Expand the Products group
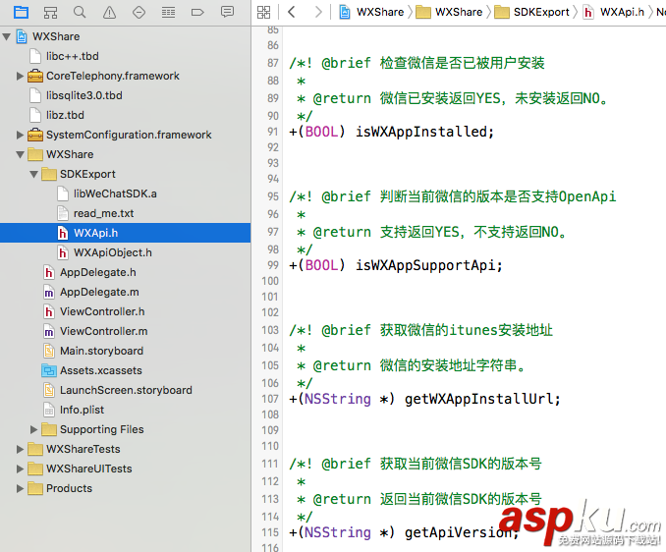 pyautogui.click(x=20, y=488)
